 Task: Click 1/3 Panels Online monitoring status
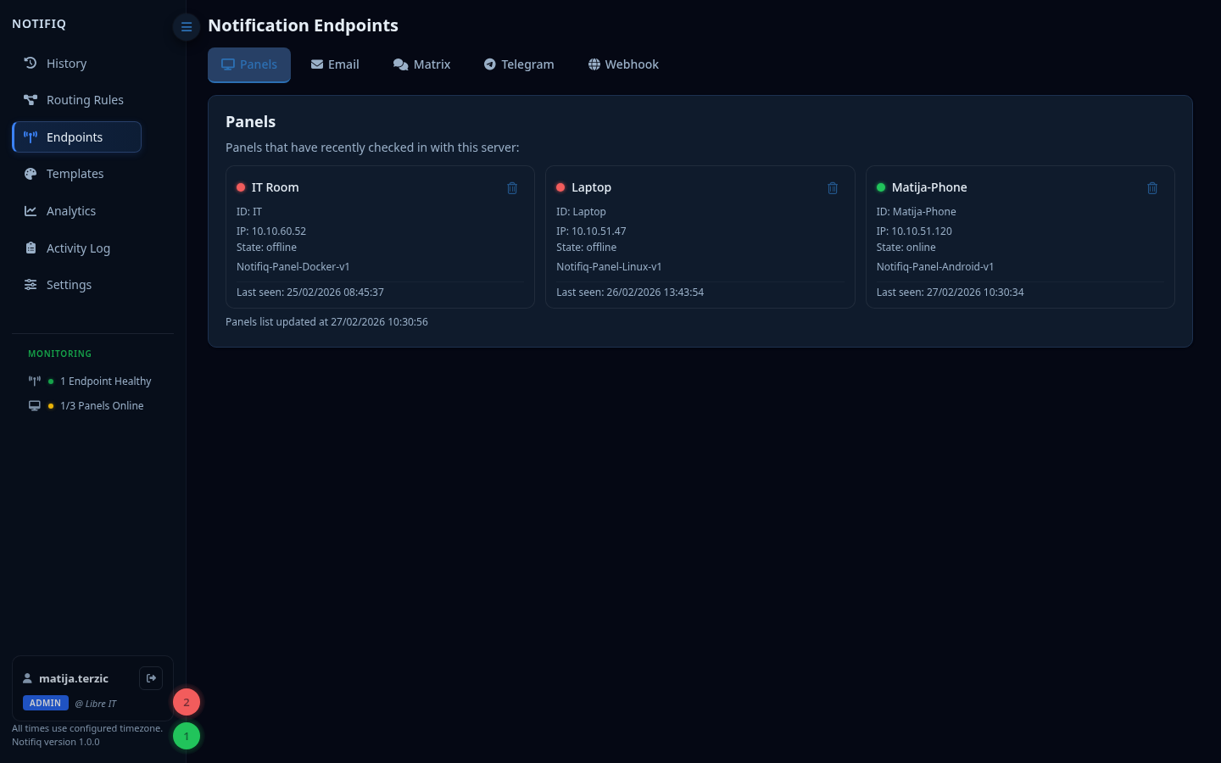coord(102,406)
